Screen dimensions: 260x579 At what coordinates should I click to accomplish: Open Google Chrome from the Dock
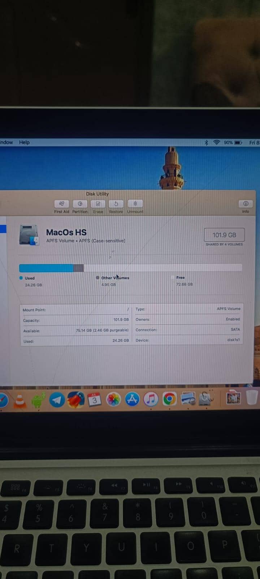tap(169, 399)
